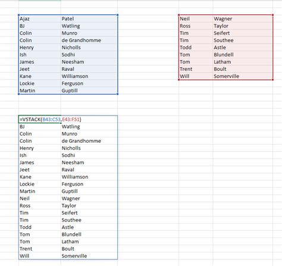
Task: Click bottom-right handle of blue range
Action: pos(118,94)
